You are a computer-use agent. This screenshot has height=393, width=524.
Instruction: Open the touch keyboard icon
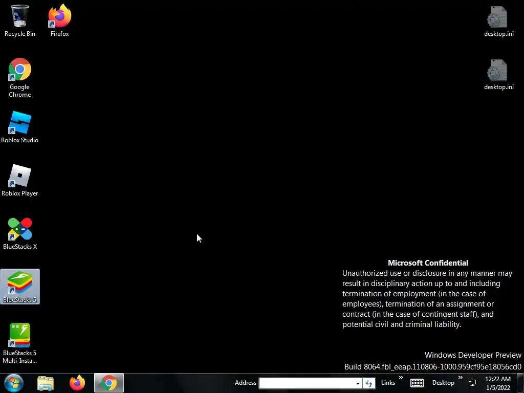point(417,383)
